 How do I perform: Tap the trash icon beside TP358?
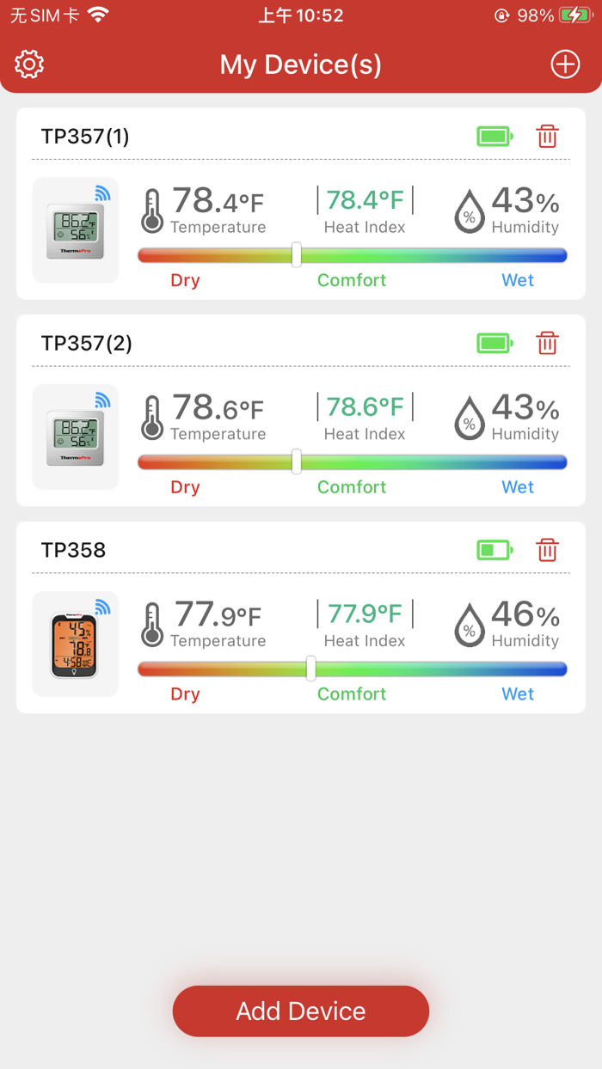[x=548, y=550]
